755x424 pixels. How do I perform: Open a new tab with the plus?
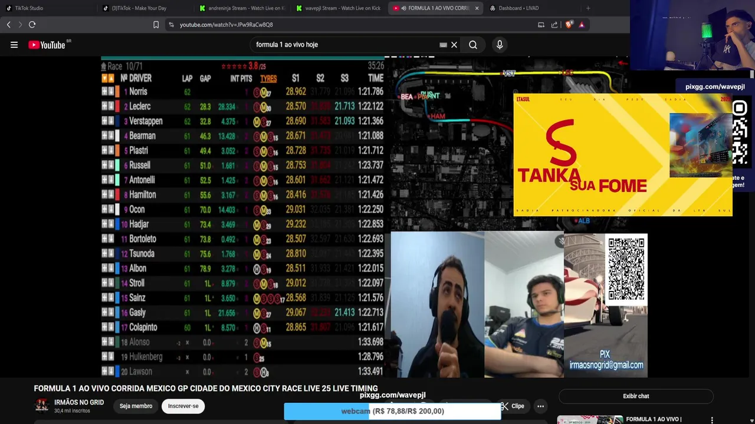[x=588, y=8]
